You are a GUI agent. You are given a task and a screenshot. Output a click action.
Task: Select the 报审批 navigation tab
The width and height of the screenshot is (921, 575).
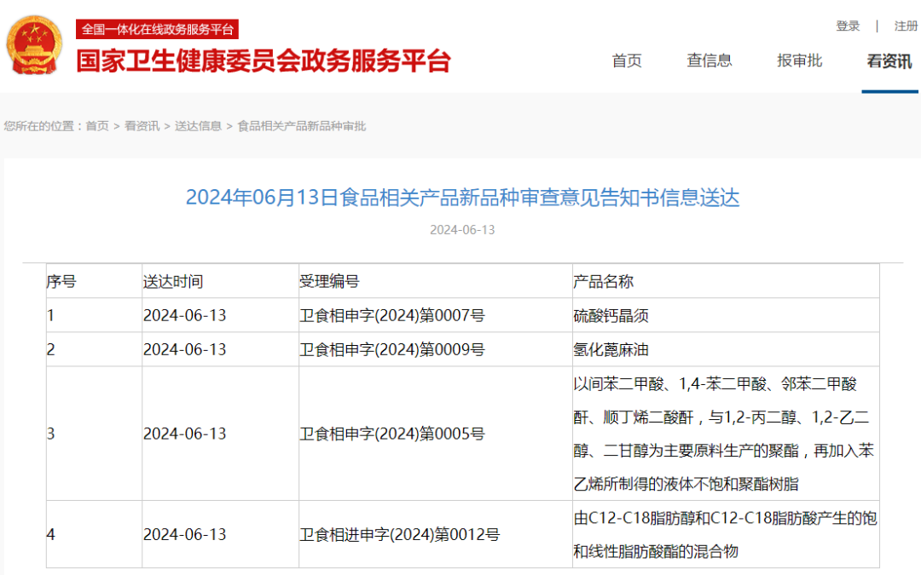[799, 60]
